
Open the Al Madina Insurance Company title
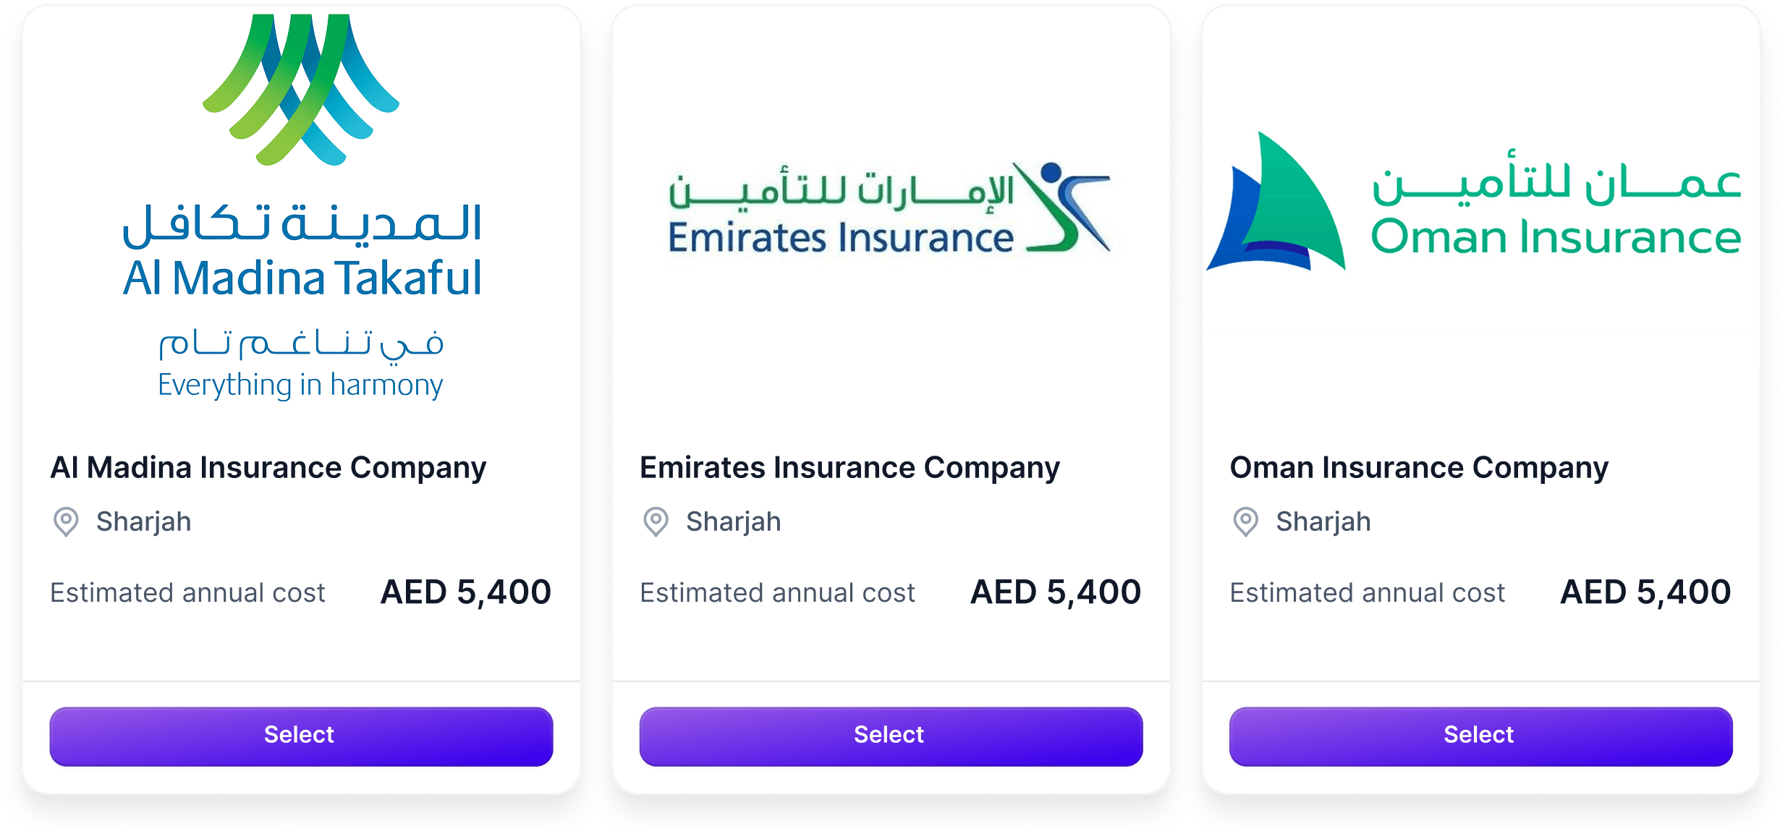pyautogui.click(x=268, y=468)
